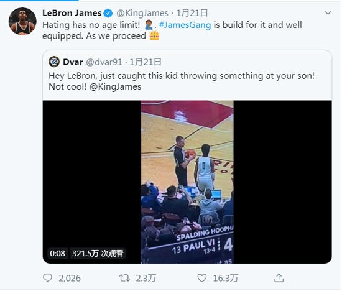
Task: Open LeBron James profile avatar
Action: pyautogui.click(x=22, y=21)
